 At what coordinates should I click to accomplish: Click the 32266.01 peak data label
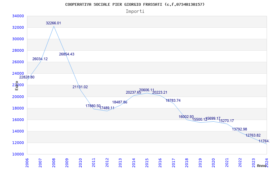[x=53, y=23]
